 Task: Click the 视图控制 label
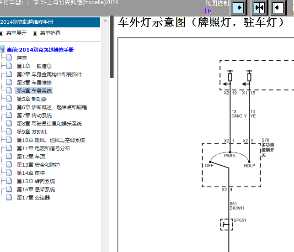point(217,3)
